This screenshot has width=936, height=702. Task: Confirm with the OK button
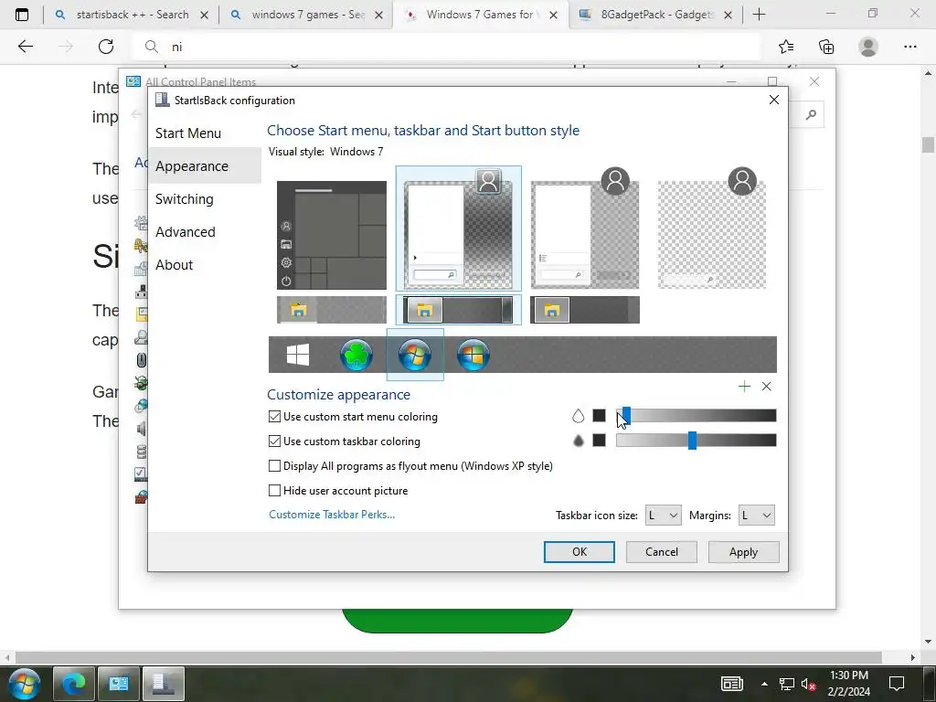click(579, 552)
